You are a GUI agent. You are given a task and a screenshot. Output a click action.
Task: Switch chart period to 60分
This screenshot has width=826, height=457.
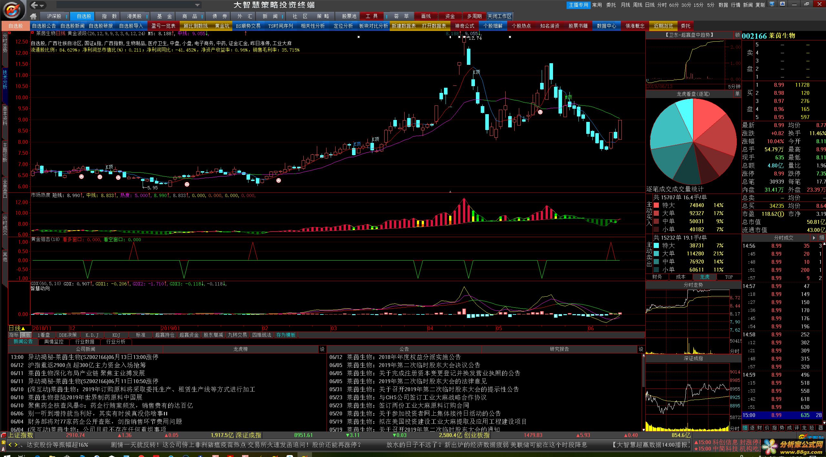pyautogui.click(x=674, y=5)
